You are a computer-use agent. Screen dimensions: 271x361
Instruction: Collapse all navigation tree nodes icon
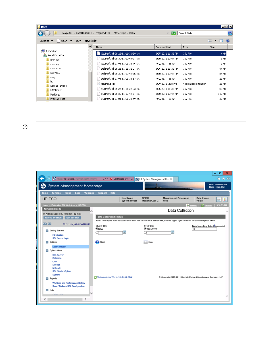pos(49,224)
